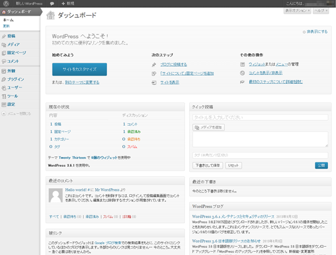Click the Comments bubble icon in sidebar
The width and height of the screenshot is (336, 255).
(4, 61)
